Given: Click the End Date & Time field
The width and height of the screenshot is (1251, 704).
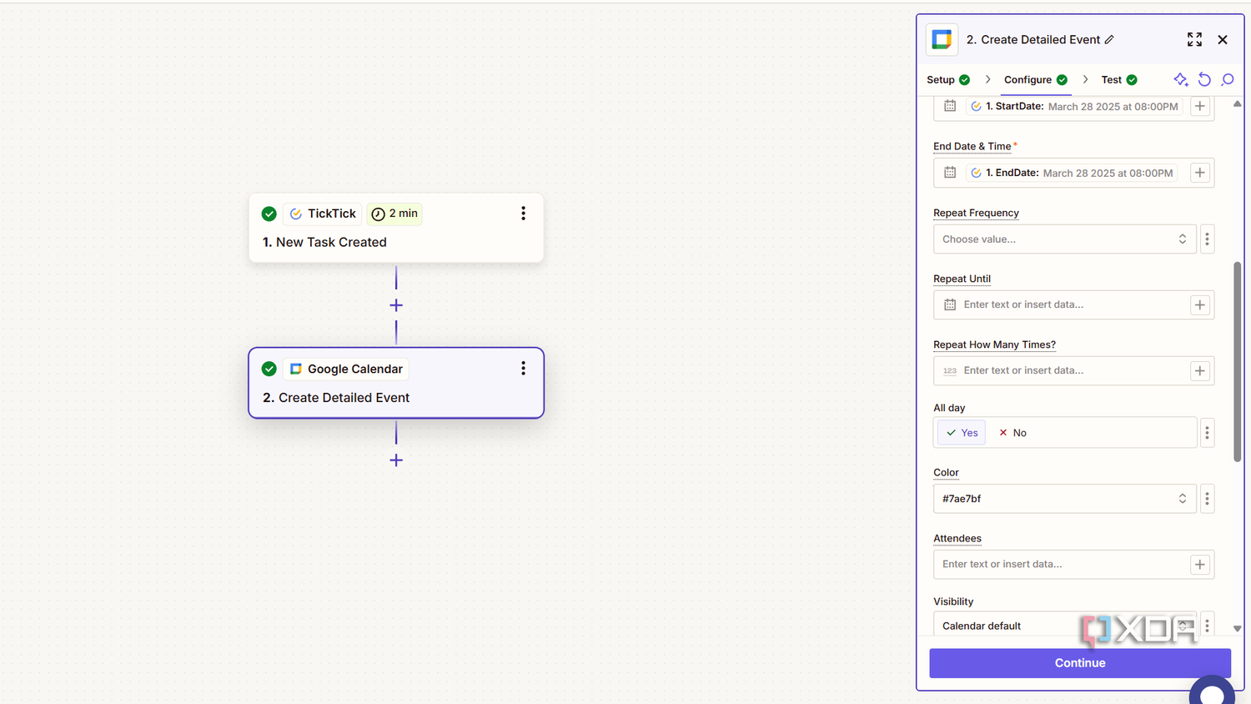Looking at the screenshot, I should tap(1073, 173).
